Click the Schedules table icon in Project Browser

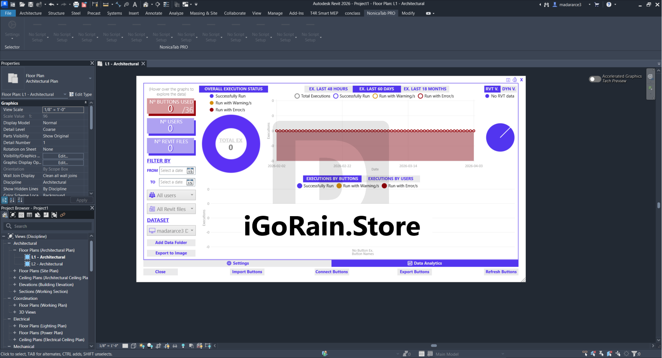pos(29,215)
